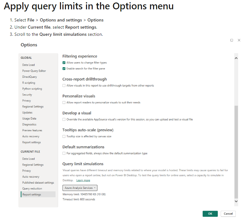Cancel the Options dialog
Image resolution: width=247 pixels, height=224 pixels.
(x=228, y=214)
